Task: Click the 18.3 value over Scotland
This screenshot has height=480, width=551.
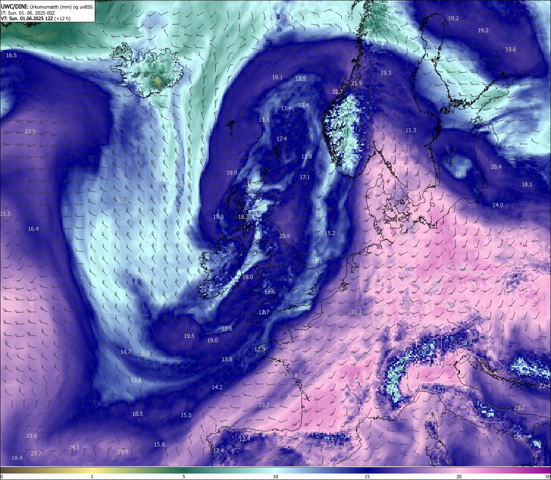Action: [243, 217]
